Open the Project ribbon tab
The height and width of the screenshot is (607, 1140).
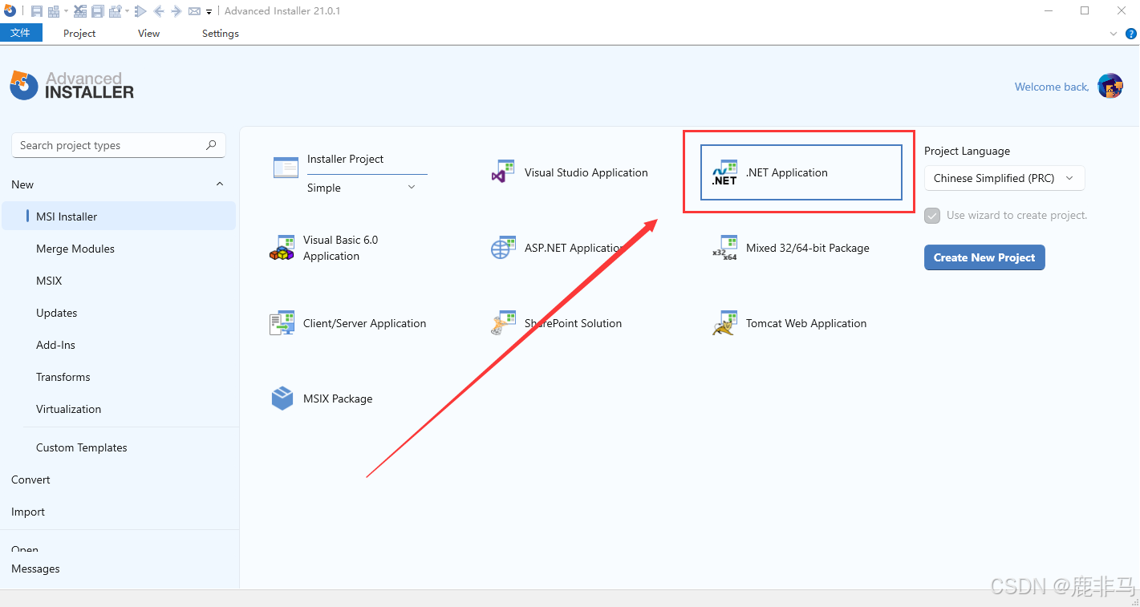pyautogui.click(x=79, y=34)
